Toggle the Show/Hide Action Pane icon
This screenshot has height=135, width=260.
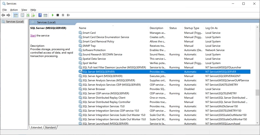click(x=45, y=15)
